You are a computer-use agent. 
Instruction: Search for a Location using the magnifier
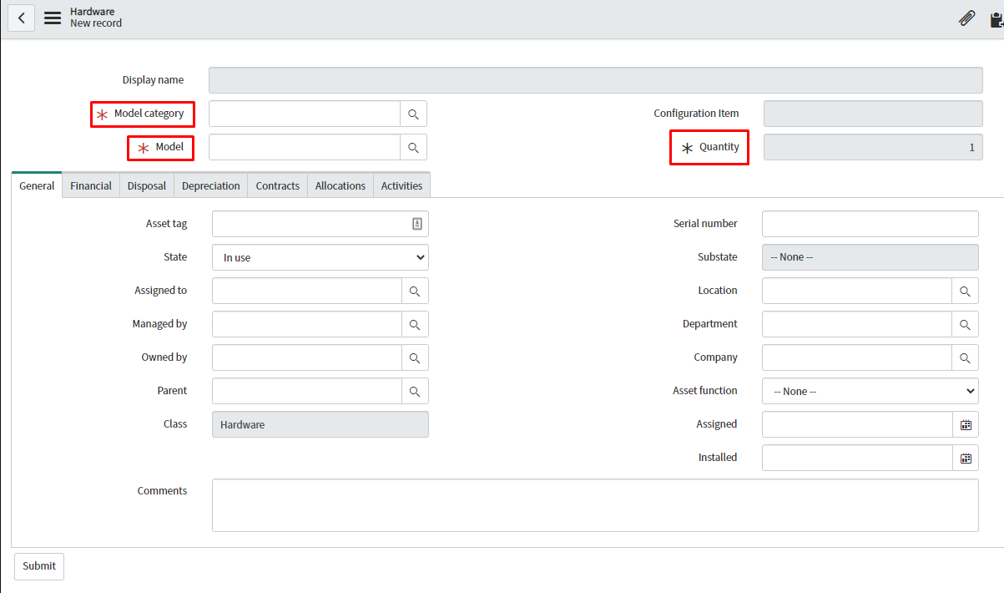click(x=965, y=291)
